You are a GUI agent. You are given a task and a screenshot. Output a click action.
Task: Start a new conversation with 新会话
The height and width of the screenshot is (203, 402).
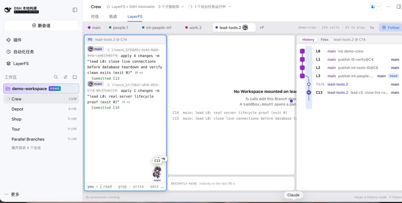(x=42, y=25)
